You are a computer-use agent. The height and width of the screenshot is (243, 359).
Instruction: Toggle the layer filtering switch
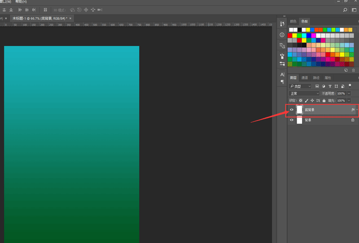coord(350,86)
